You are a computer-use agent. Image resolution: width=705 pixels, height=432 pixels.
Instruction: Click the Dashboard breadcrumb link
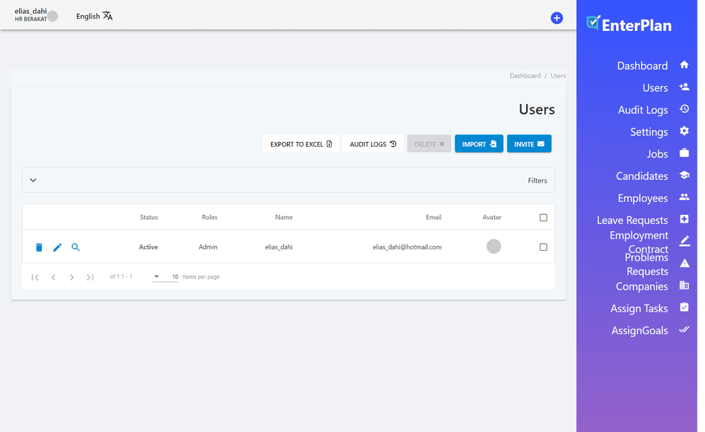pos(525,76)
